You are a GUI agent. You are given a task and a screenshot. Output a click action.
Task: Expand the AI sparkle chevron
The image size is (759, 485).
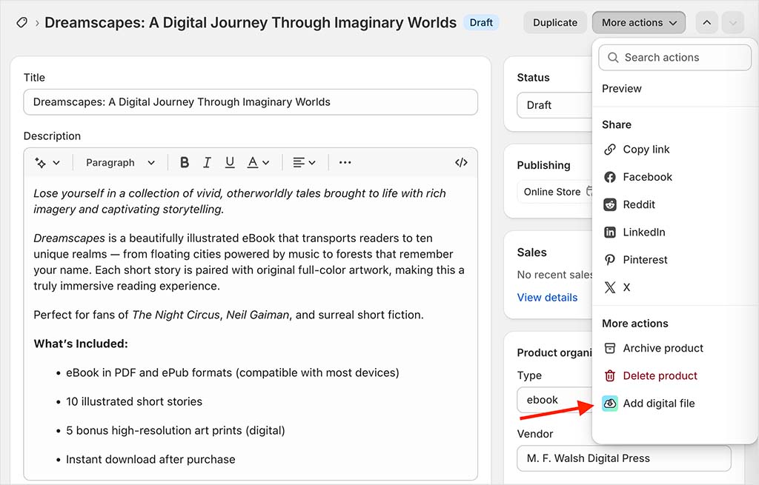pyautogui.click(x=56, y=163)
